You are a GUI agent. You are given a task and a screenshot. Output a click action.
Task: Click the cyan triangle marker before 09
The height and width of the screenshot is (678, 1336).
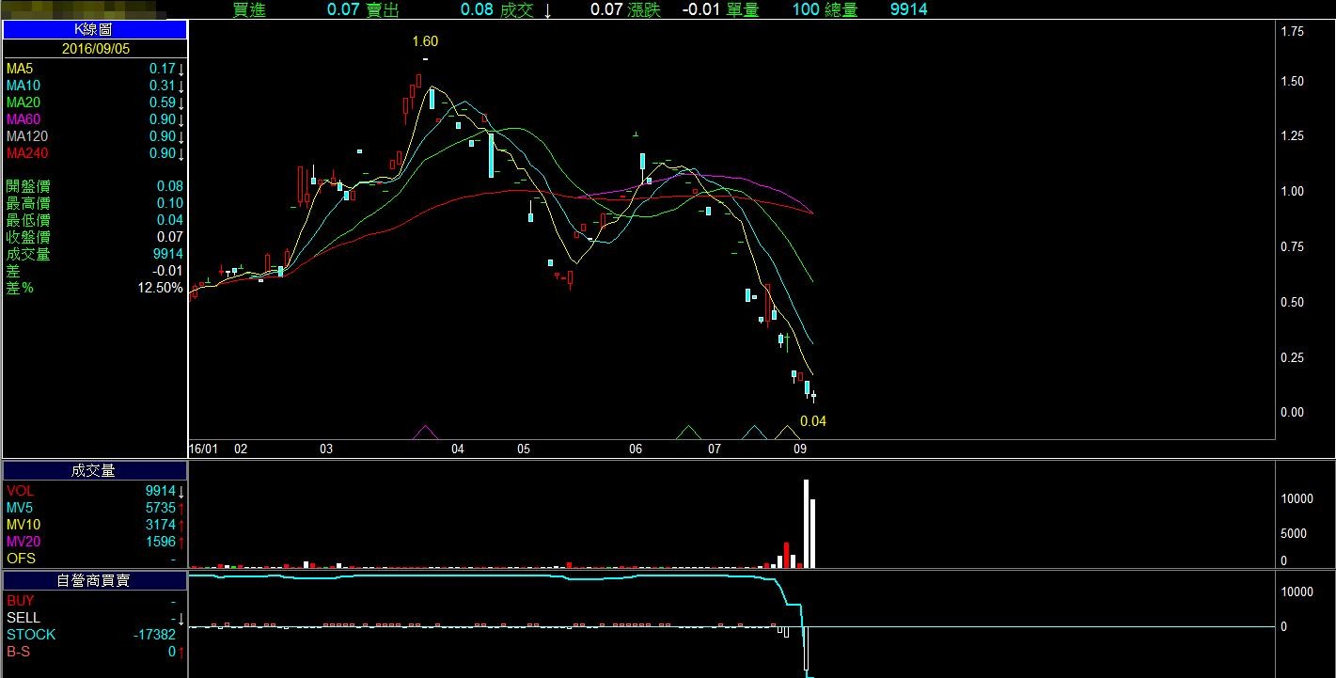point(753,433)
